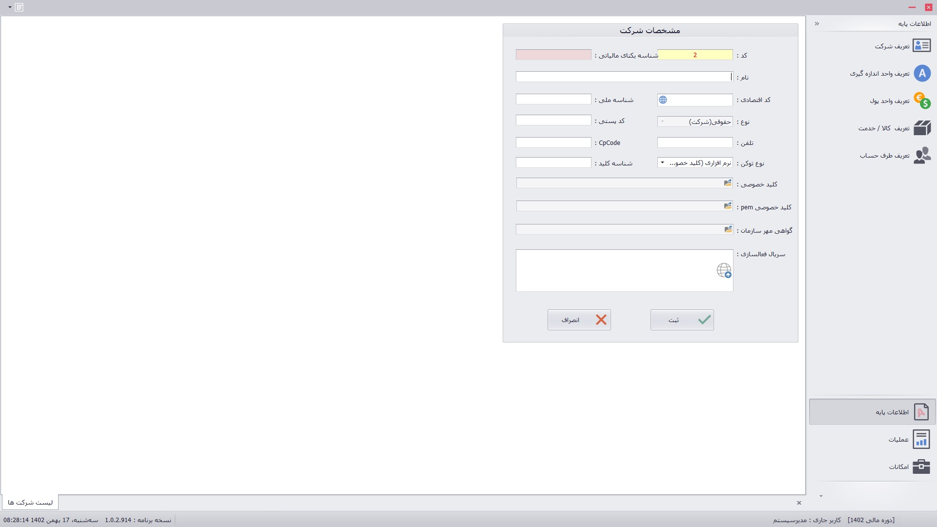The height and width of the screenshot is (527, 937).
Task: Open Define Unit of Measure (تعریف واحد اندازه گیری) icon
Action: coord(922,74)
